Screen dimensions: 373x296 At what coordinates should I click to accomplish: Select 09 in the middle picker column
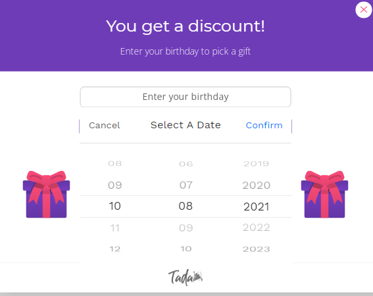point(186,228)
